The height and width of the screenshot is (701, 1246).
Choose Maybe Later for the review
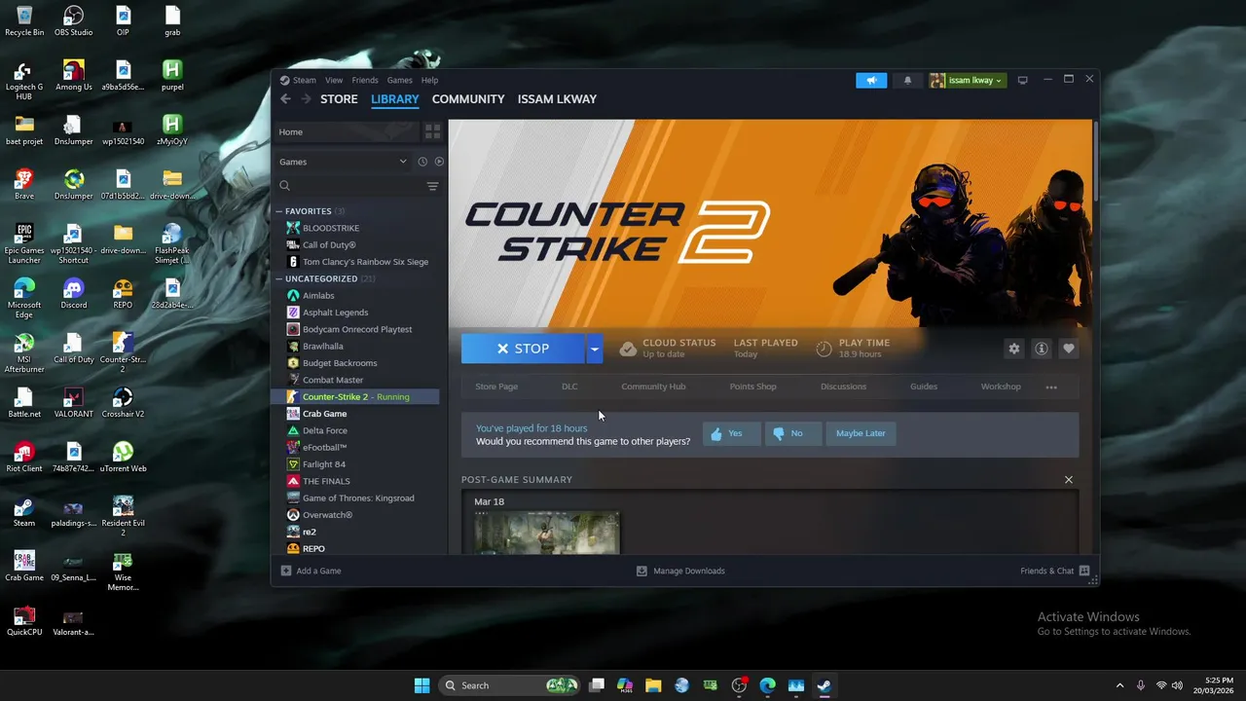(861, 433)
